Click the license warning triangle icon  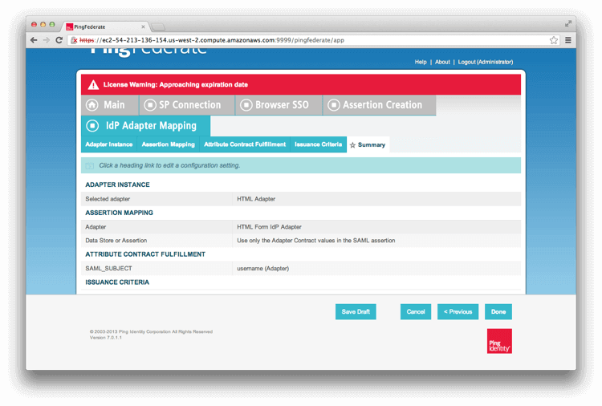[93, 85]
